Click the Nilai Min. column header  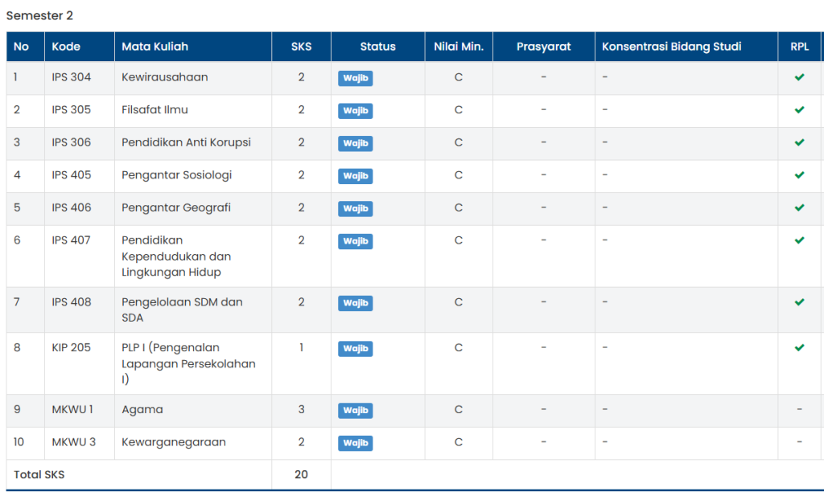pyautogui.click(x=459, y=47)
